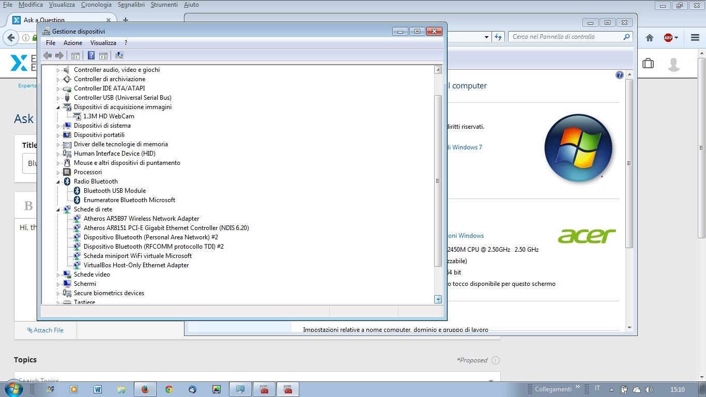Open the ? help menu in Gestione dispositivi
This screenshot has width=706, height=397.
[x=126, y=43]
